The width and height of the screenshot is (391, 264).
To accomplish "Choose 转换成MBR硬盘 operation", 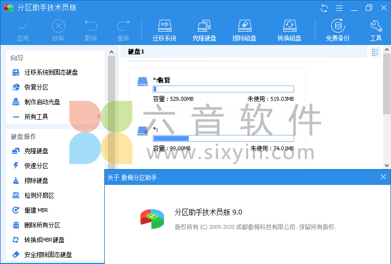I will [x=44, y=240].
